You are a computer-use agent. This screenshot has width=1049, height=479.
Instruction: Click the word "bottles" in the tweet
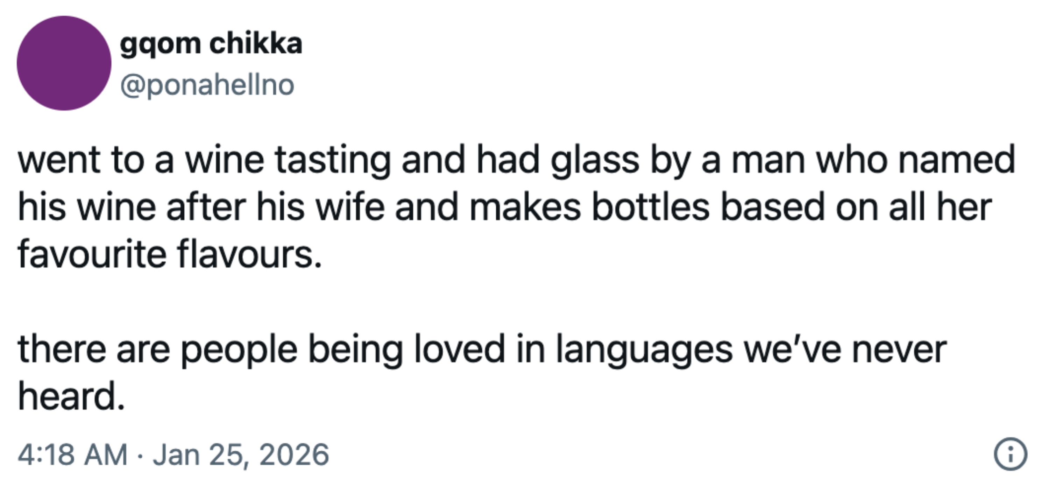pyautogui.click(x=651, y=207)
